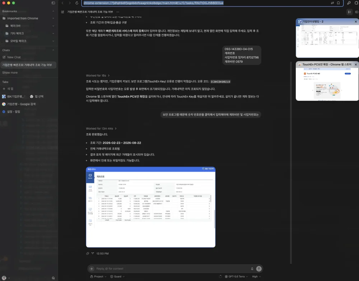Open a new tab with 새 탭

point(8,89)
